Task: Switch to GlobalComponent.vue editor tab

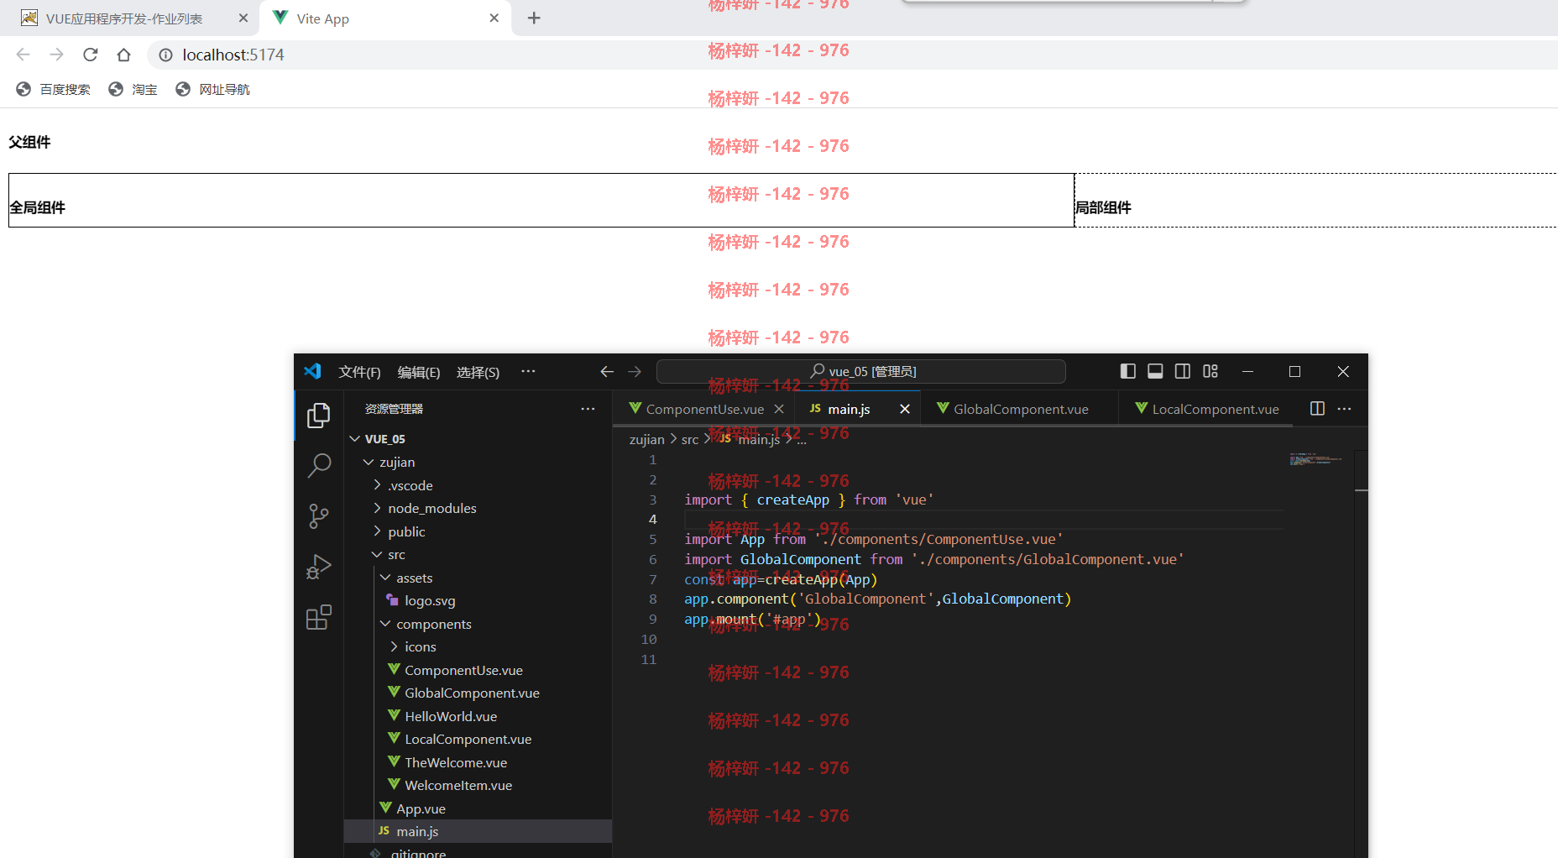Action: (1021, 409)
